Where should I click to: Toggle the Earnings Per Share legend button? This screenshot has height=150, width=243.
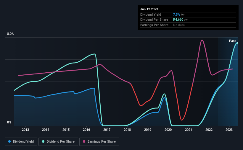click(99, 142)
